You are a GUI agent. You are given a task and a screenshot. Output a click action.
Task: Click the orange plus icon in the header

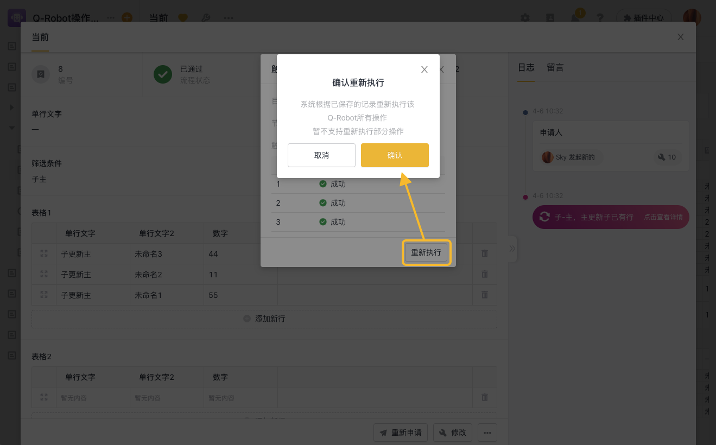pos(127,17)
